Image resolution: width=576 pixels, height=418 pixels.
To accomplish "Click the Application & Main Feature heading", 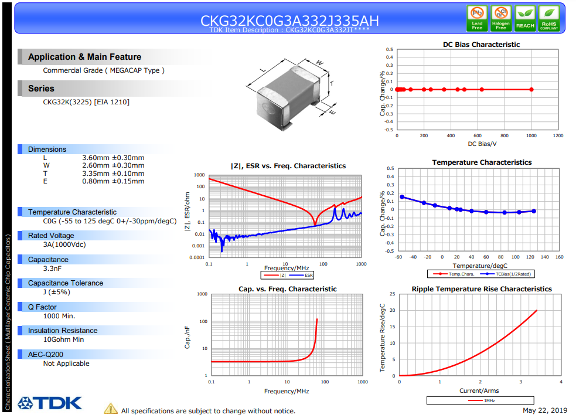I will [x=84, y=57].
